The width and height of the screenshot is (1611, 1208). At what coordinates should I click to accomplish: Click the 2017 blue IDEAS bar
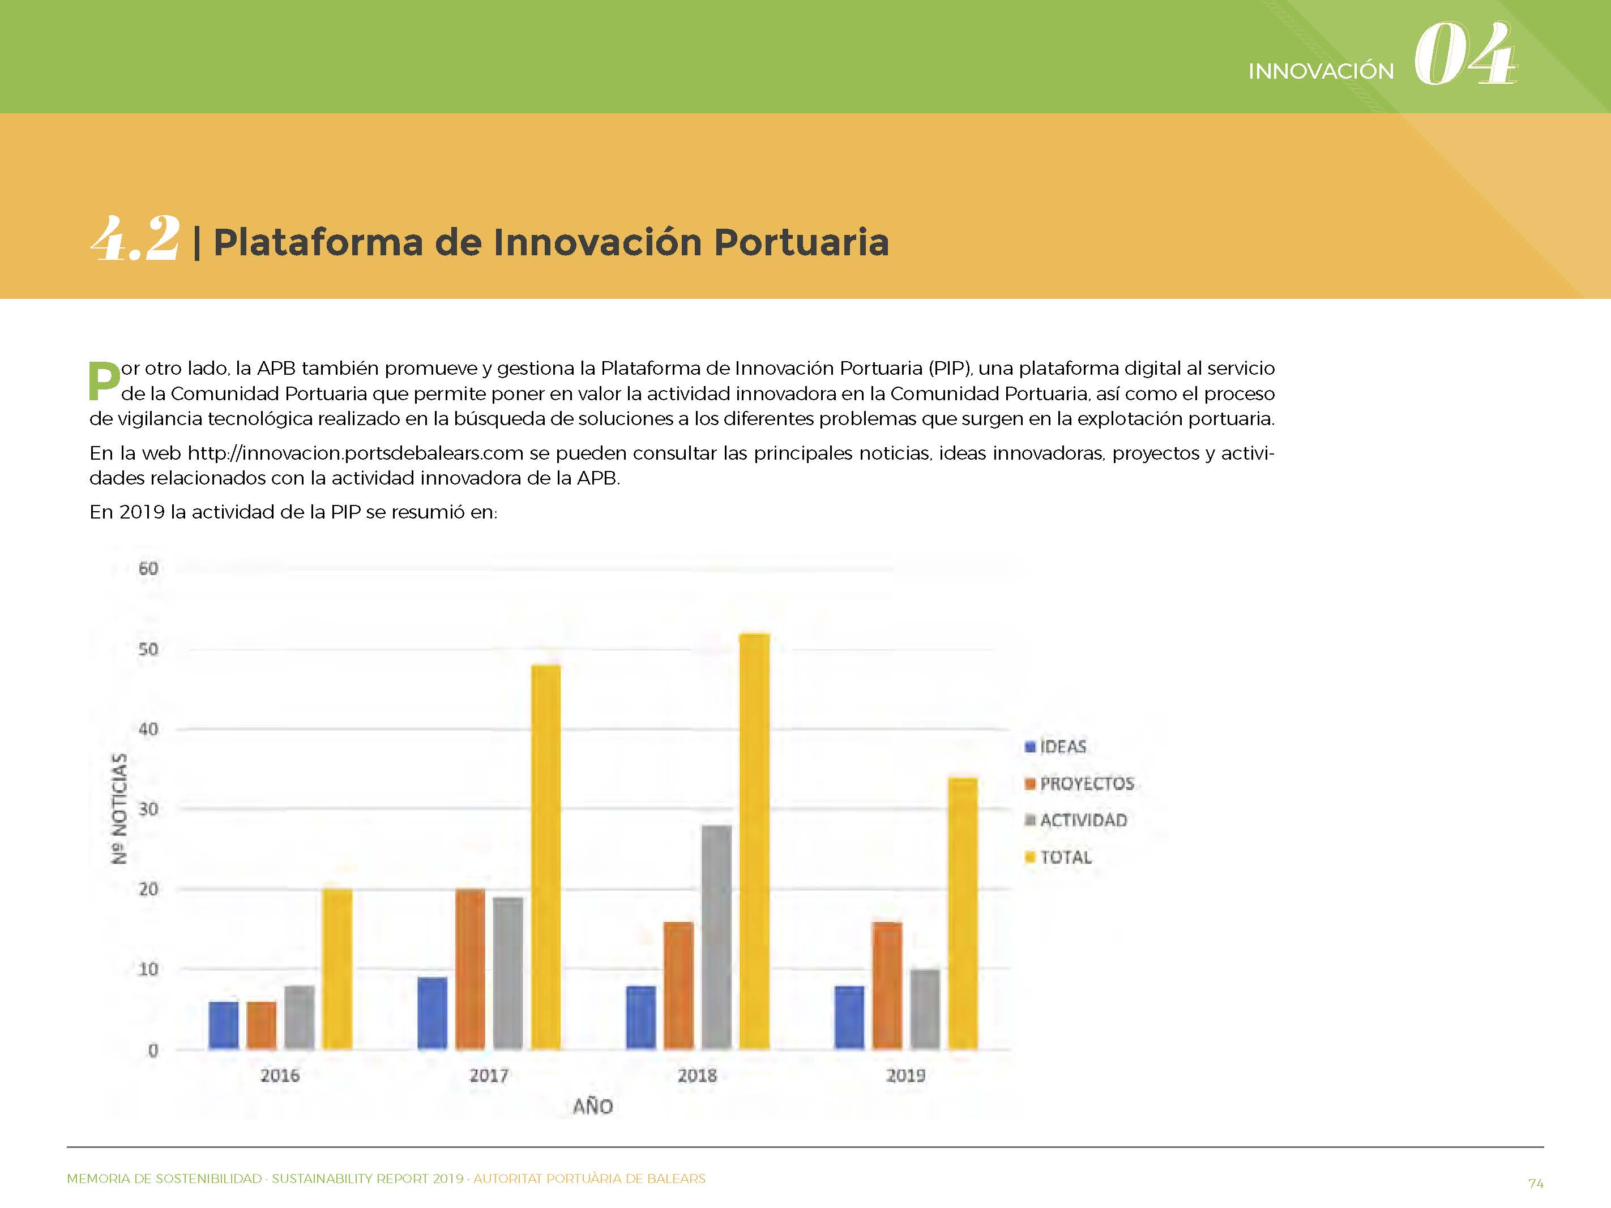tap(433, 1013)
